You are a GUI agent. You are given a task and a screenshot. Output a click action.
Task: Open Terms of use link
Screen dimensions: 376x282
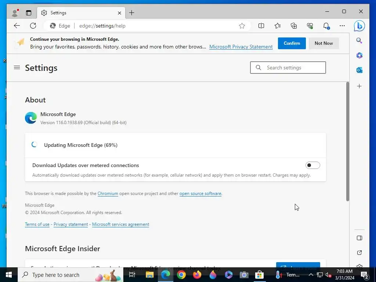(37, 224)
